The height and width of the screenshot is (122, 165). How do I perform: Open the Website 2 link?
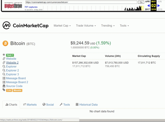pyautogui.click(x=12, y=63)
